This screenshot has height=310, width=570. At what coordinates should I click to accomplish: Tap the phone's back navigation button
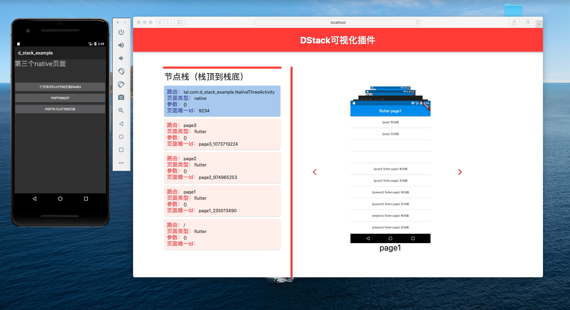point(34,199)
